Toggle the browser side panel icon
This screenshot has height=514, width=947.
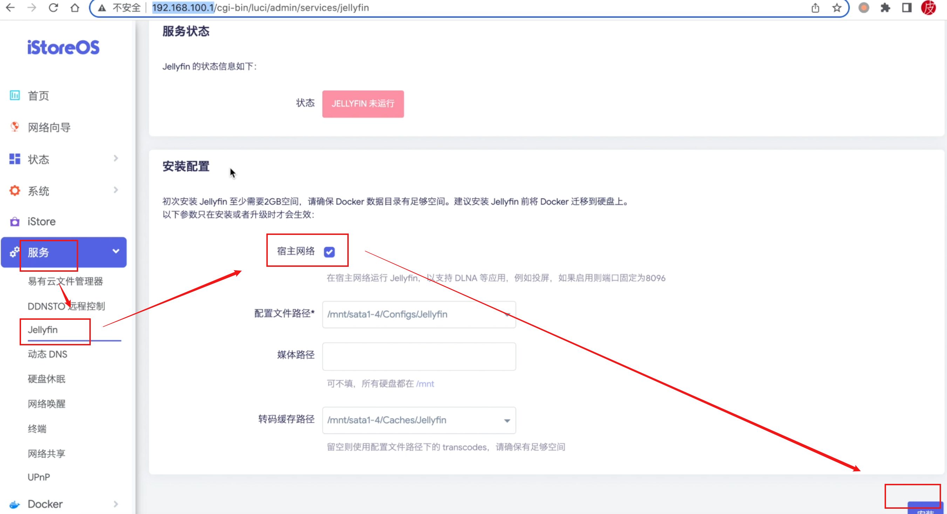pos(907,8)
